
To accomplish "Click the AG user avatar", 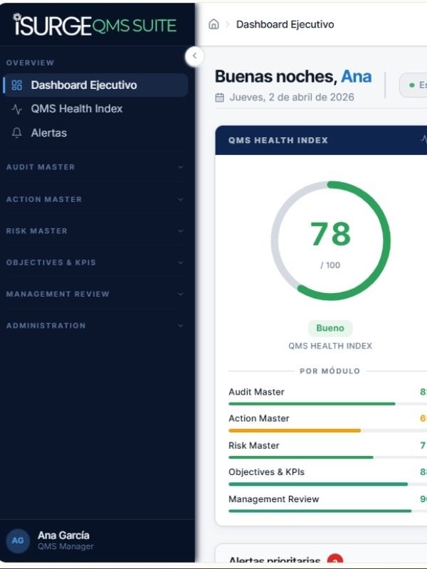I will (18, 541).
